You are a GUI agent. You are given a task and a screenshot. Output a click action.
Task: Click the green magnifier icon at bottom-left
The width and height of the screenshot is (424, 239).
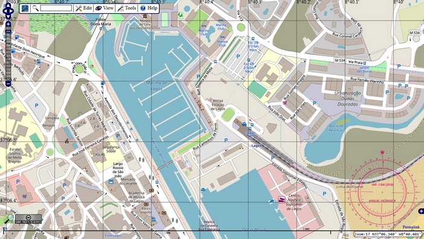point(8,218)
